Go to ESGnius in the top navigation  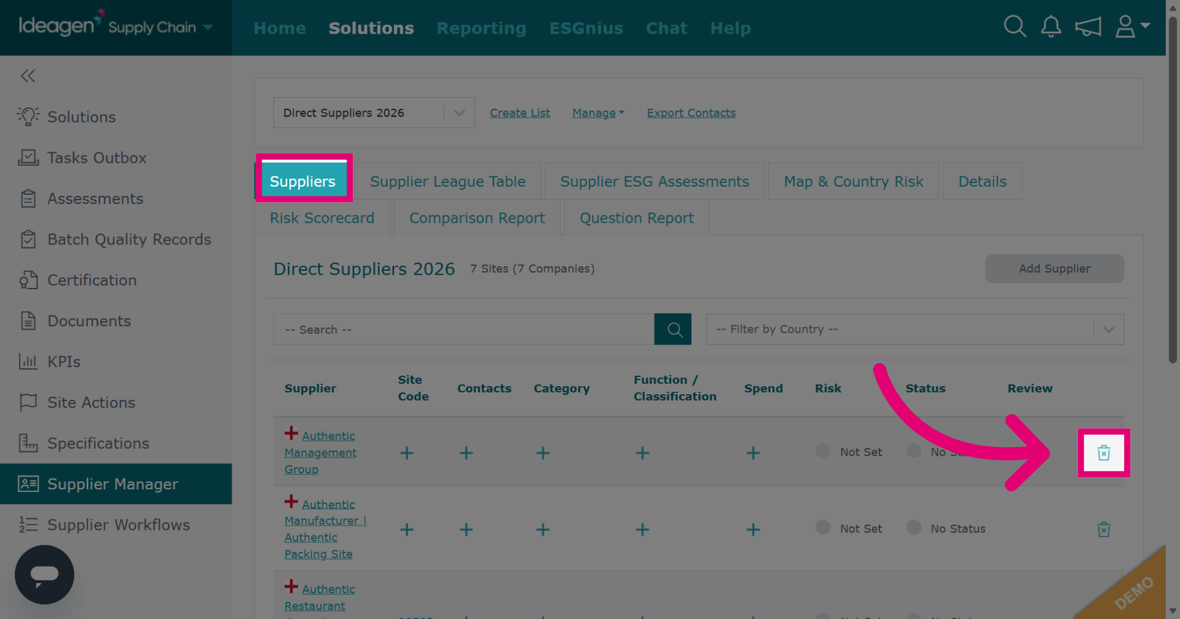[x=586, y=28]
